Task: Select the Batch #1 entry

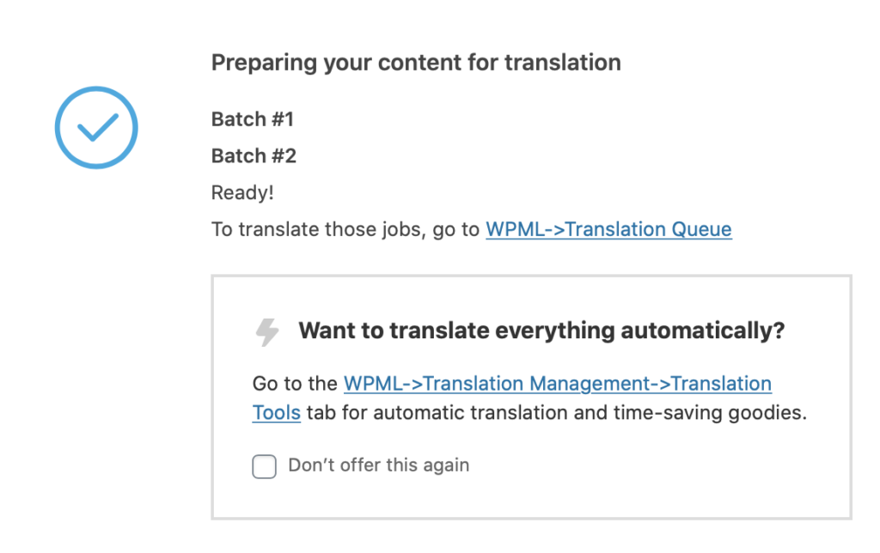Action: (253, 119)
